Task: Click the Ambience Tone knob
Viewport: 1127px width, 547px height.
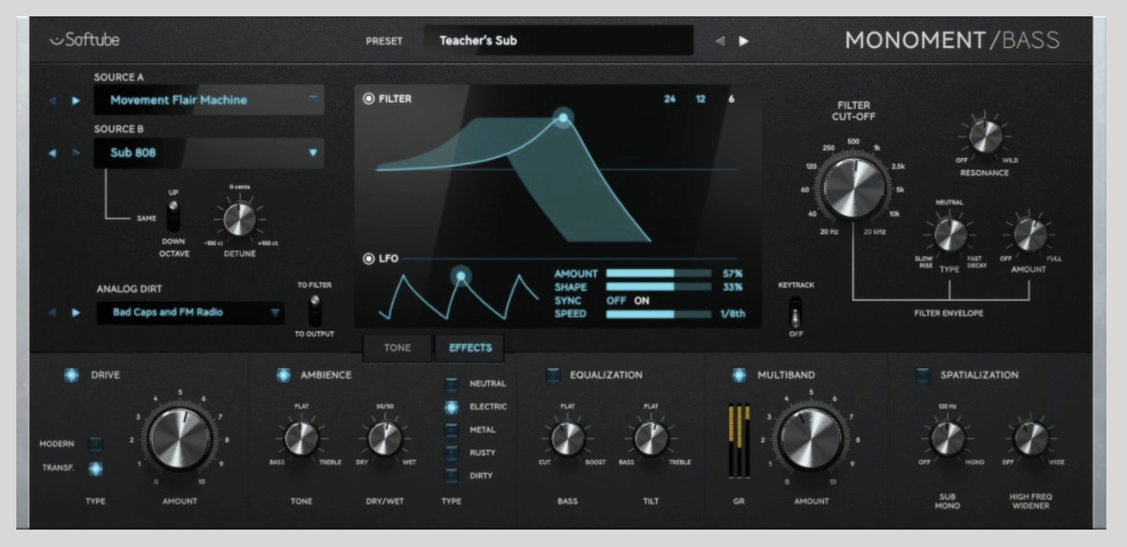Action: pyautogui.click(x=301, y=438)
